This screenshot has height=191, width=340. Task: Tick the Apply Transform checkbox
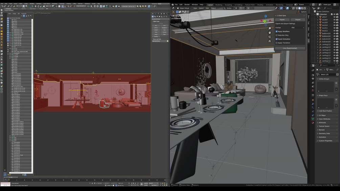[x=276, y=43]
